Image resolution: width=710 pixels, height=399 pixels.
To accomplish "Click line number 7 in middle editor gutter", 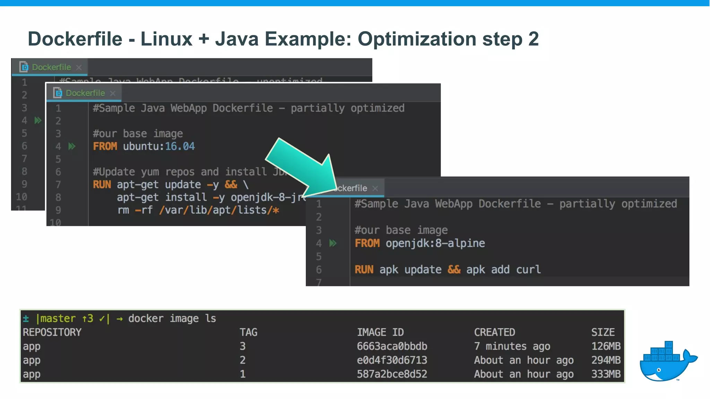I will click(x=58, y=185).
